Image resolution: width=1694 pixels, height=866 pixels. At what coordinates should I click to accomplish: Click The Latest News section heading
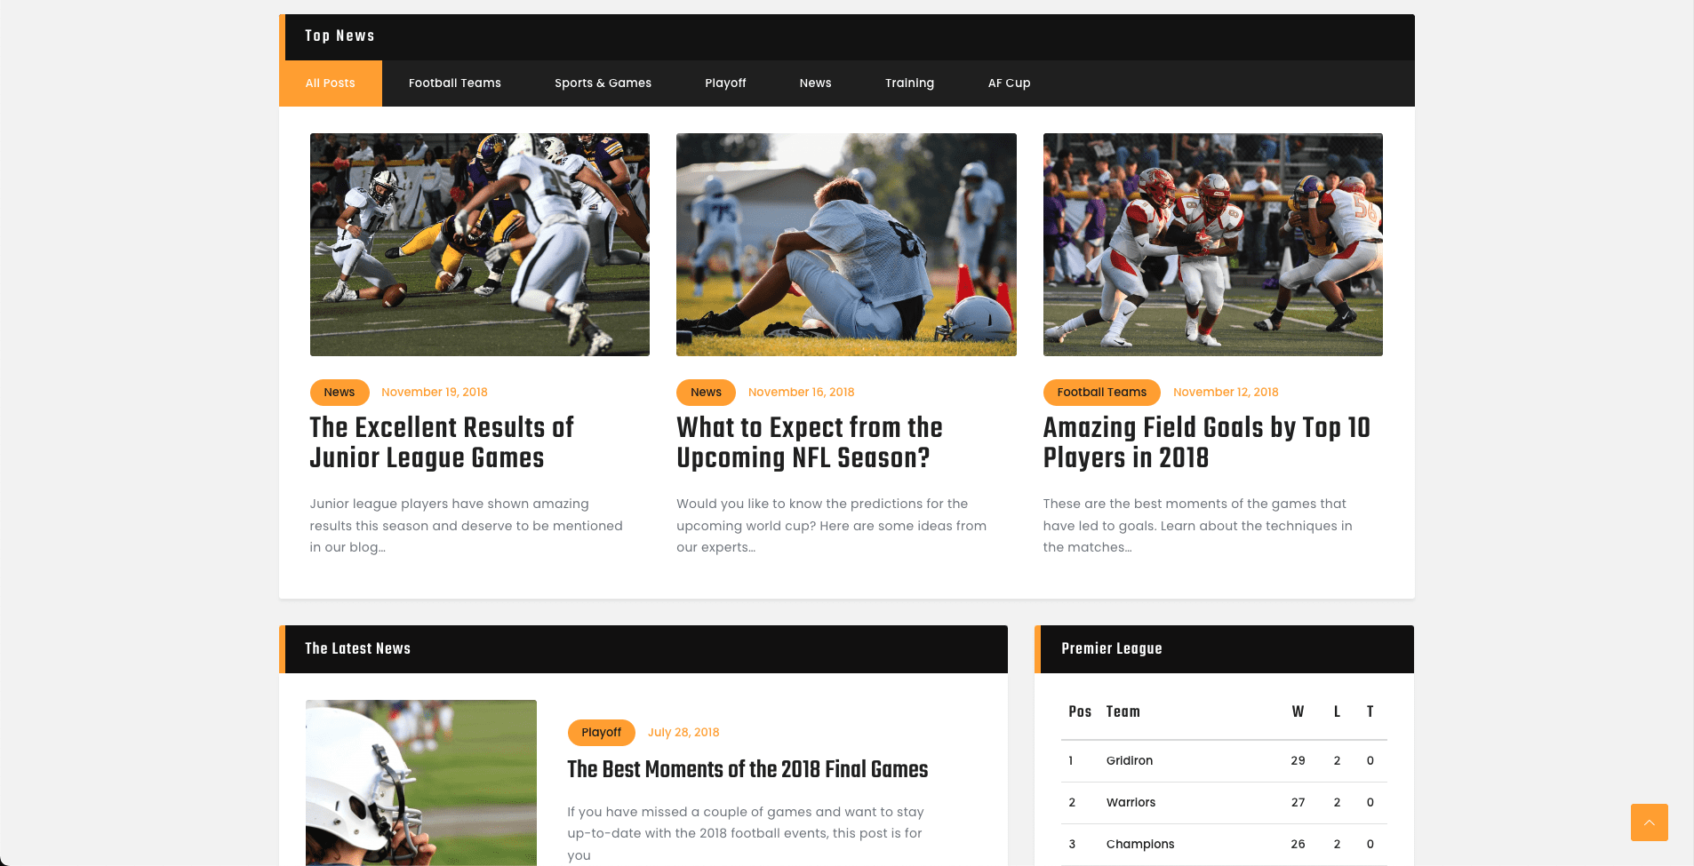357,649
